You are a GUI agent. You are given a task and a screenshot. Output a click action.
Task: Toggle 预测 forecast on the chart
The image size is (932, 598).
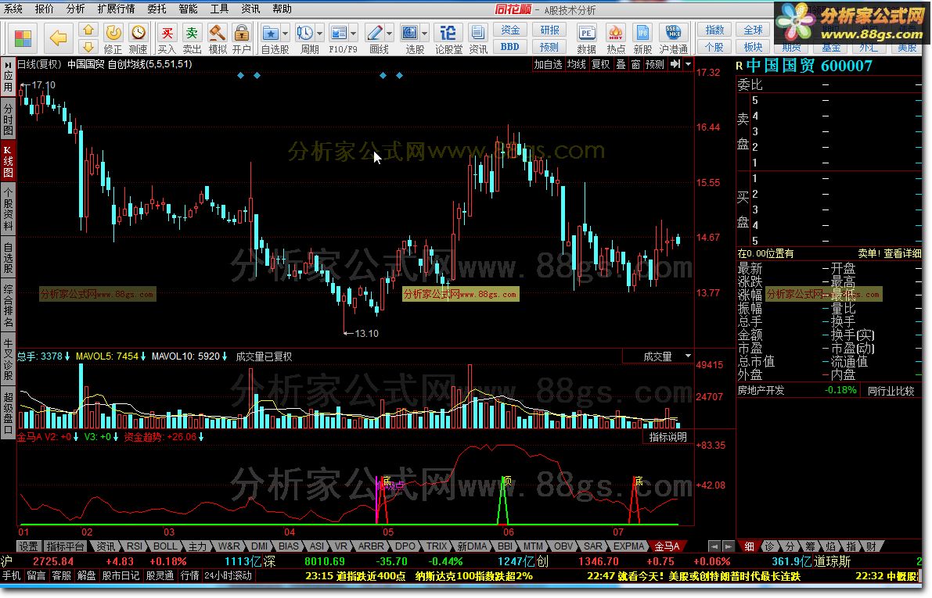(654, 64)
